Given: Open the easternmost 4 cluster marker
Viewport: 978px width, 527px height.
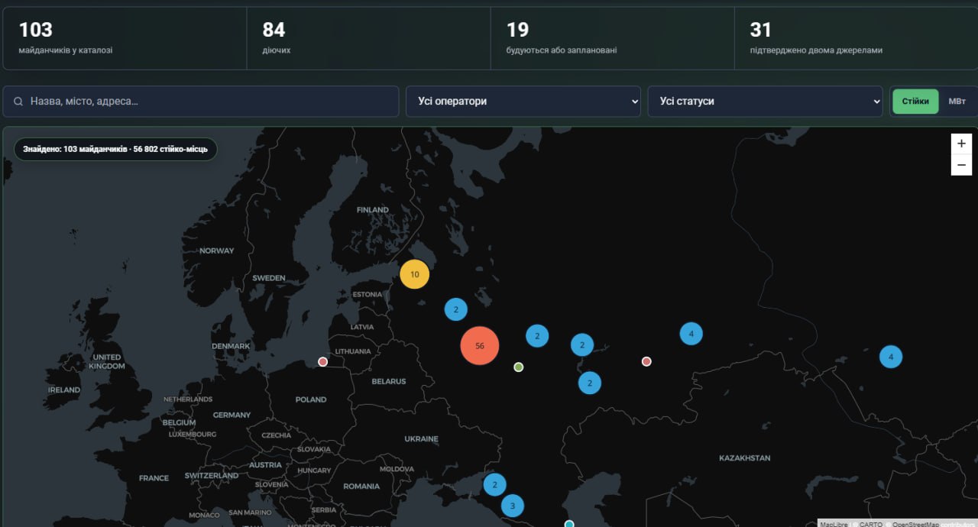Looking at the screenshot, I should pyautogui.click(x=891, y=357).
